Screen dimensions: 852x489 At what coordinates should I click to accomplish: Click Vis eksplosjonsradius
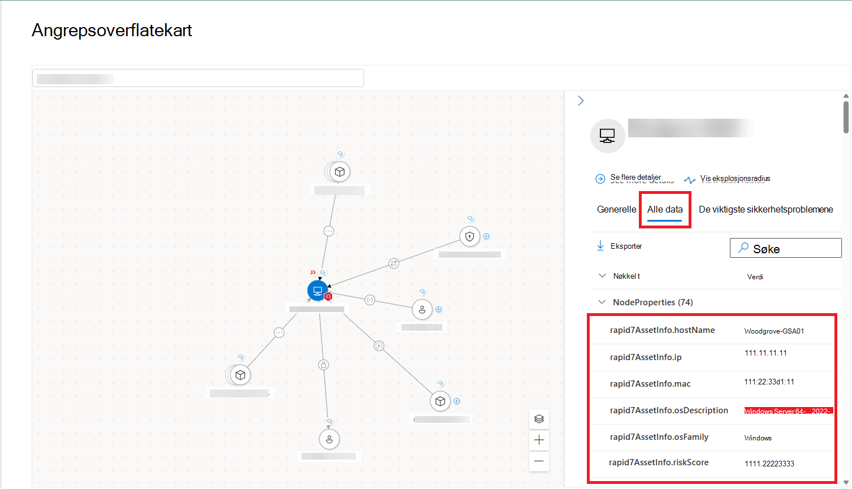click(x=728, y=179)
